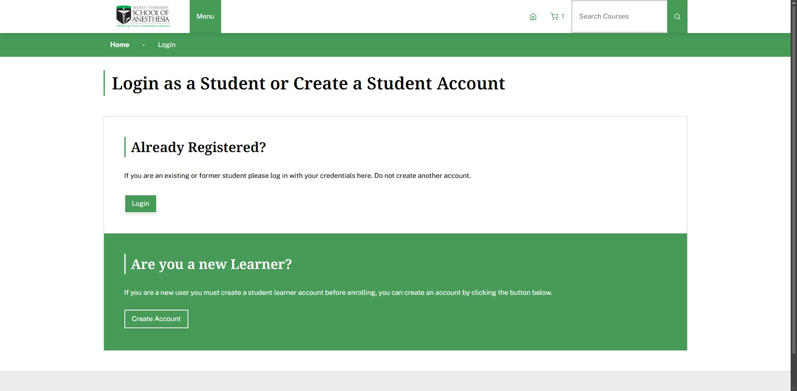Click the 'Login as a Student or Create a Student Account' title
797x391 pixels.
(x=309, y=83)
